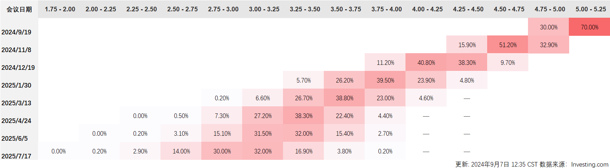Screen dimensions: 610x168
Task: Select the 11.20% cell in the 2024/12/19 row
Action: pyautogui.click(x=385, y=63)
